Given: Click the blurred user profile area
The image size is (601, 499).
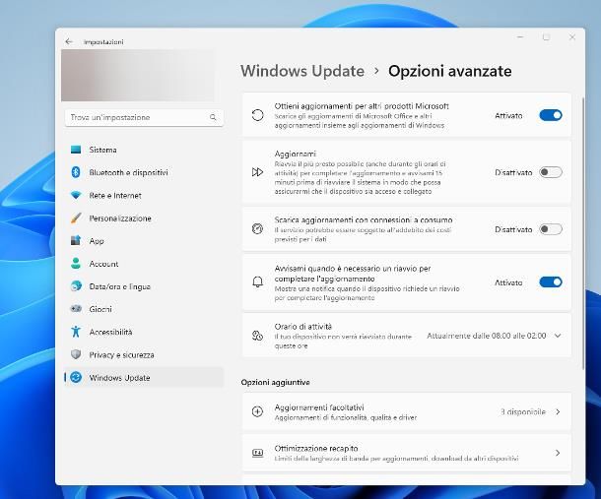Looking at the screenshot, I should point(138,76).
